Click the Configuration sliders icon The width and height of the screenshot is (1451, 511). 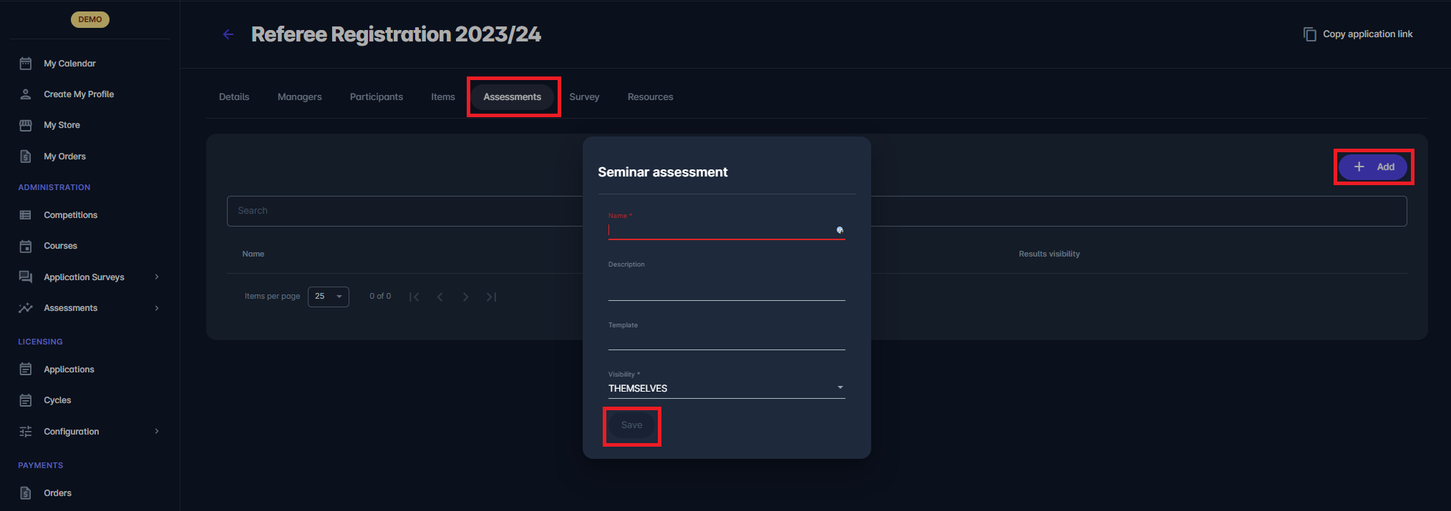click(26, 432)
